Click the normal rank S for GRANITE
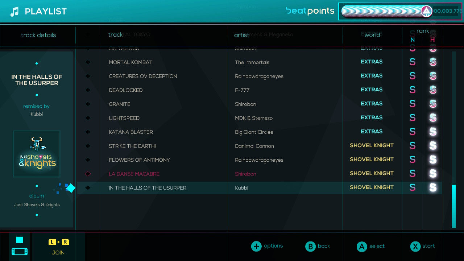The height and width of the screenshot is (261, 464). 413,104
